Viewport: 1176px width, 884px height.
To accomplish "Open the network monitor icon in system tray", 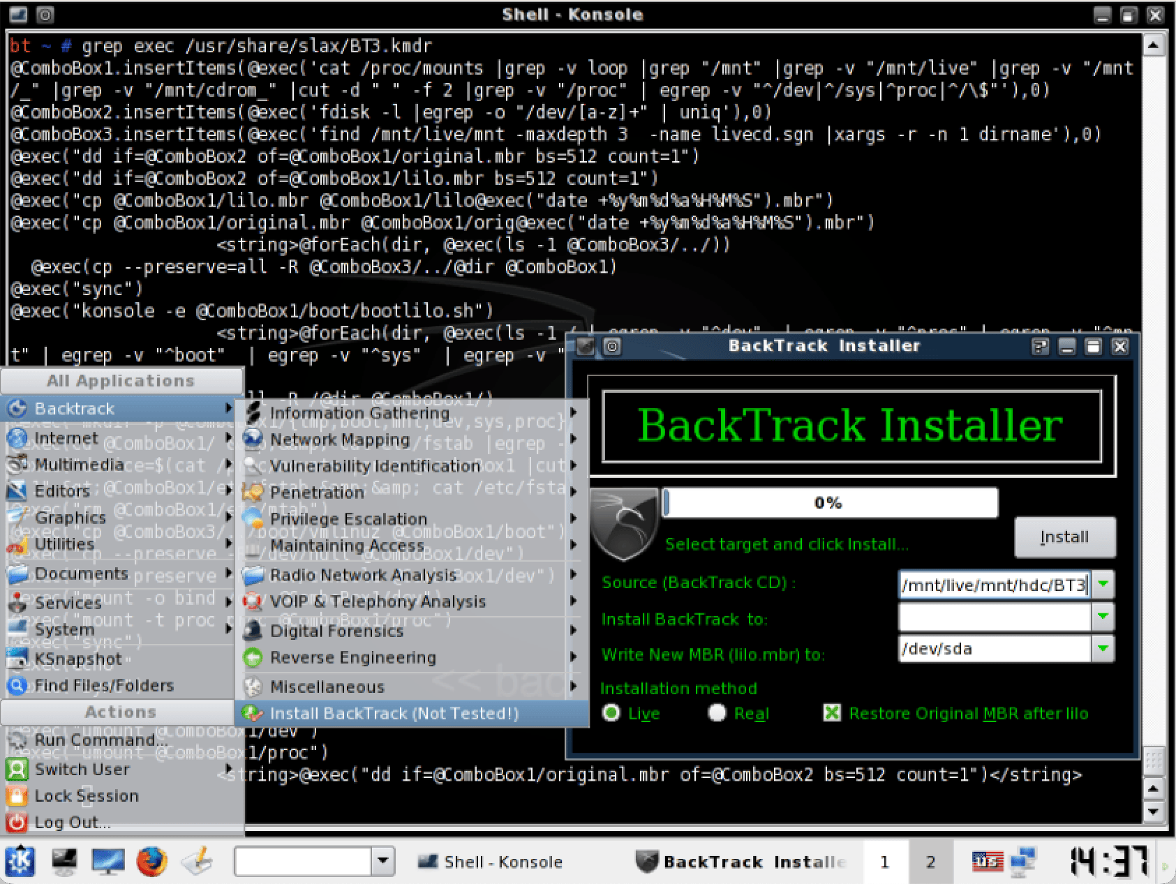I will click(1024, 861).
